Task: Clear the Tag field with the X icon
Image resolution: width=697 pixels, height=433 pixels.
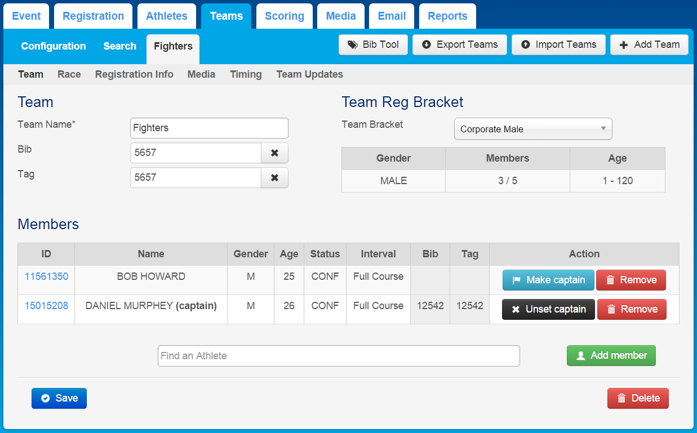Action: (274, 177)
